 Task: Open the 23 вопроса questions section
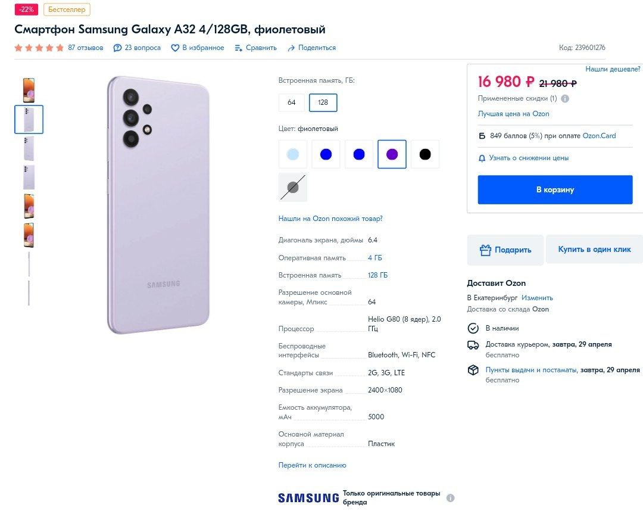coord(143,48)
